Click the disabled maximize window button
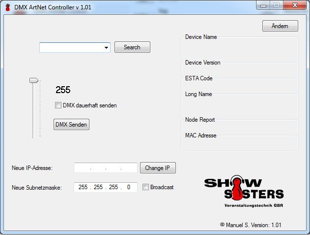The width and height of the screenshot is (310, 235). [x=277, y=6]
